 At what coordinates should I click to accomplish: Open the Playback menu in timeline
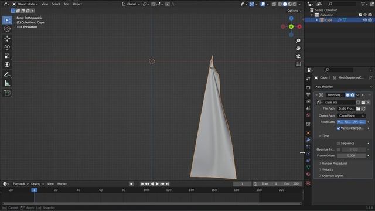pos(21,184)
